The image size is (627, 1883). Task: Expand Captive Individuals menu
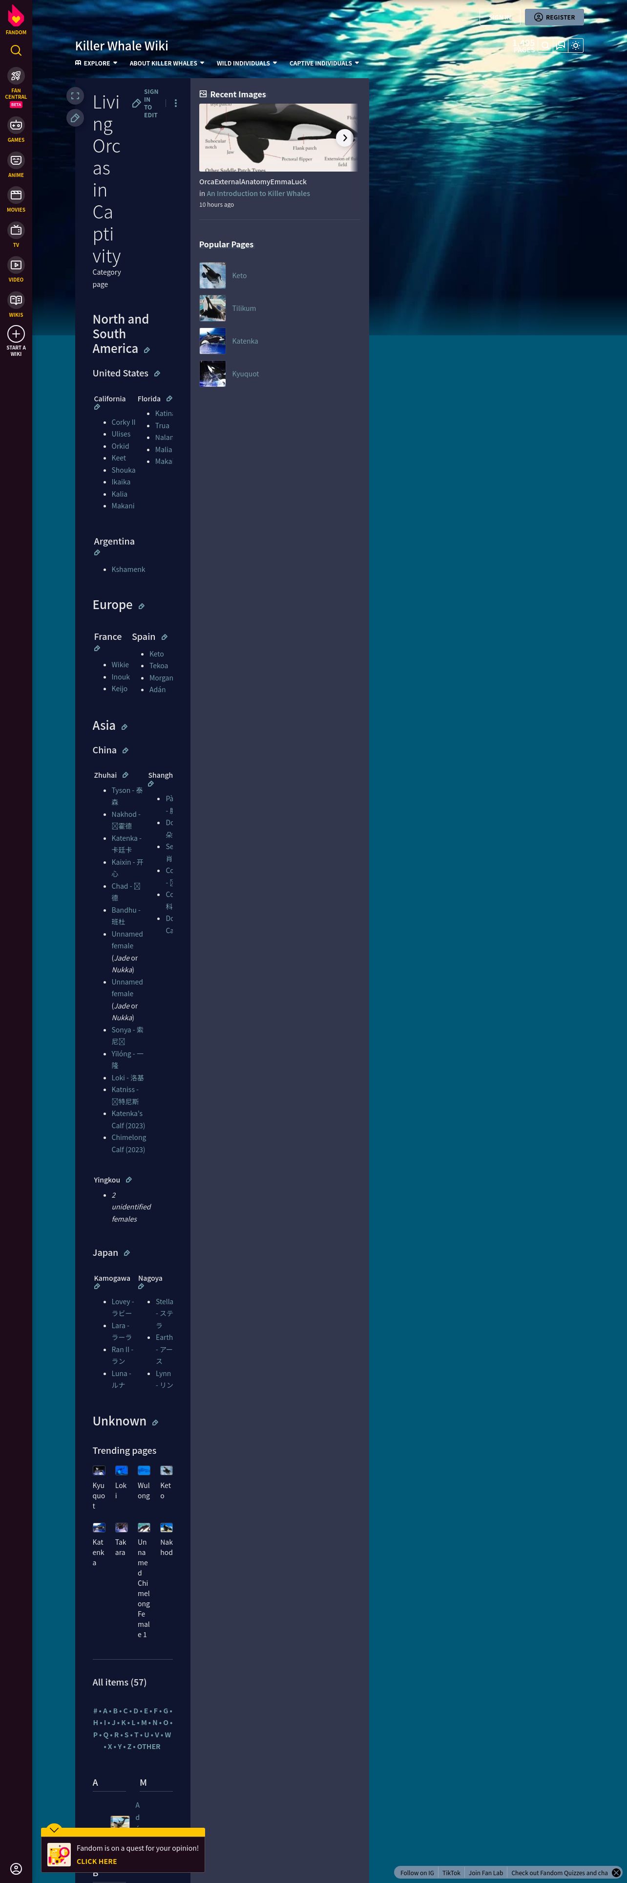[x=324, y=63]
